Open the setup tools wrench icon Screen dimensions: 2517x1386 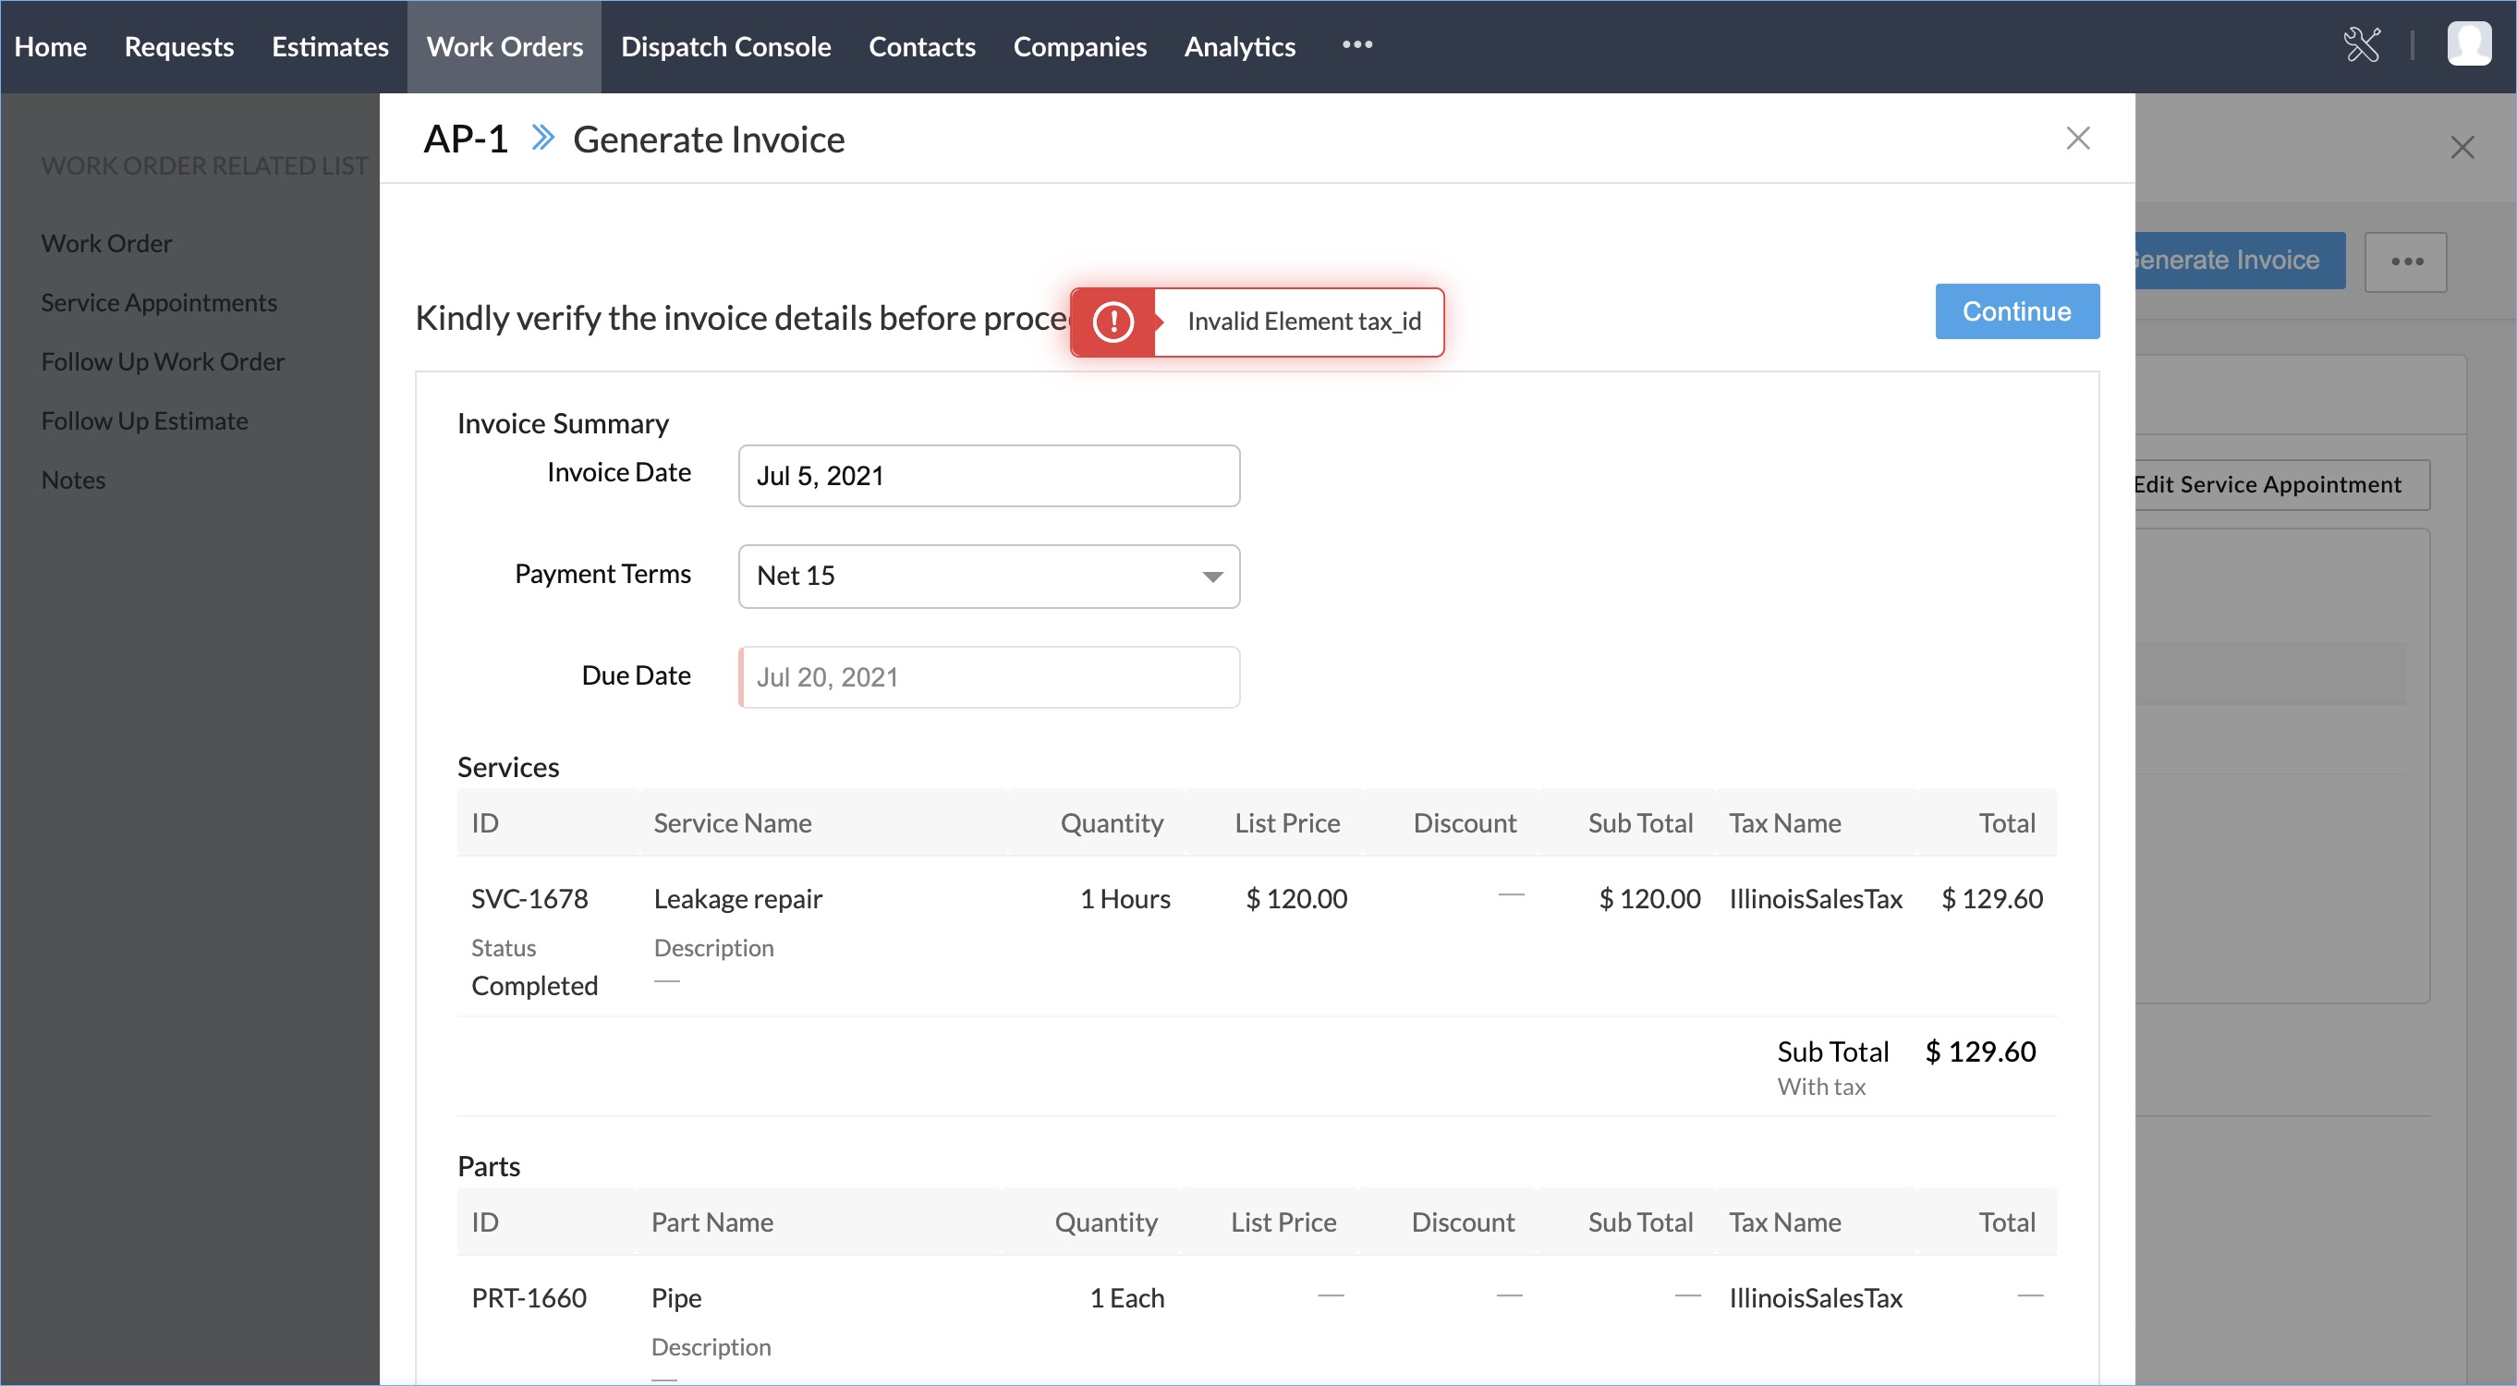click(2362, 45)
